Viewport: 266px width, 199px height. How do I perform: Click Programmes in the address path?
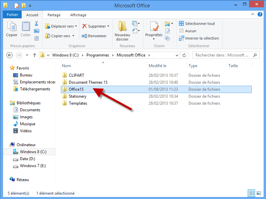pyautogui.click(x=98, y=55)
